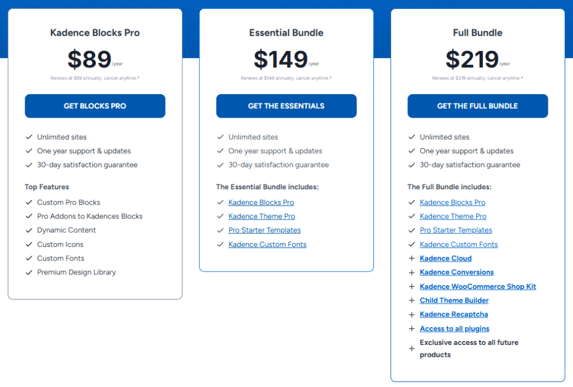Follow the Access to all plugins link

pos(454,329)
